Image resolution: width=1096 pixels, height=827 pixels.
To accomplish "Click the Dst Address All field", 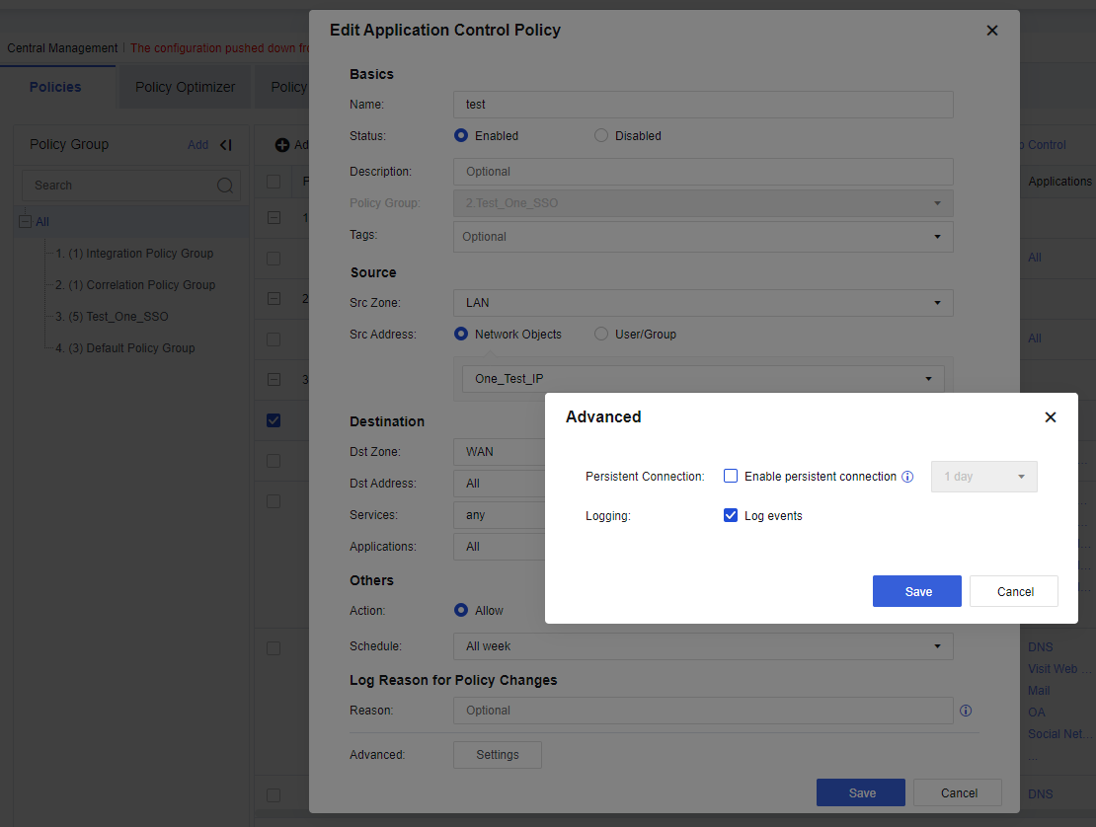I will 499,484.
